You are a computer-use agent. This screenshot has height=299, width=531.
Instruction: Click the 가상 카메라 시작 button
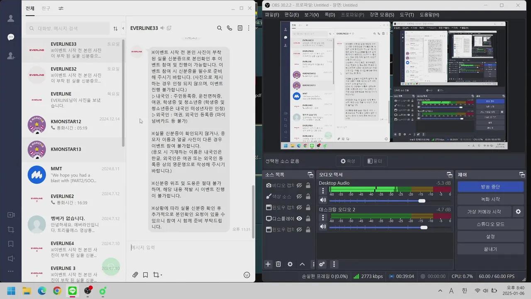click(484, 212)
